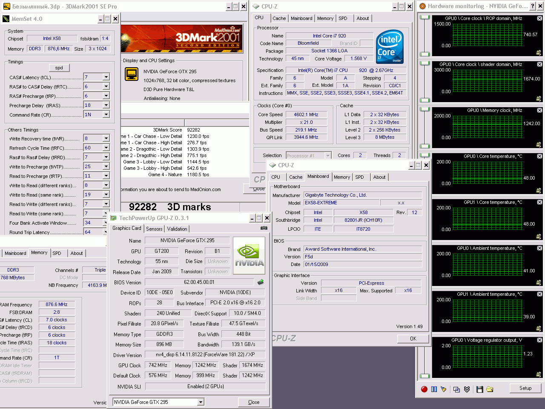This screenshot has width=545, height=409.
Task: Click top range handle of GPU0 ROP domain graph
Action: coord(425,17)
